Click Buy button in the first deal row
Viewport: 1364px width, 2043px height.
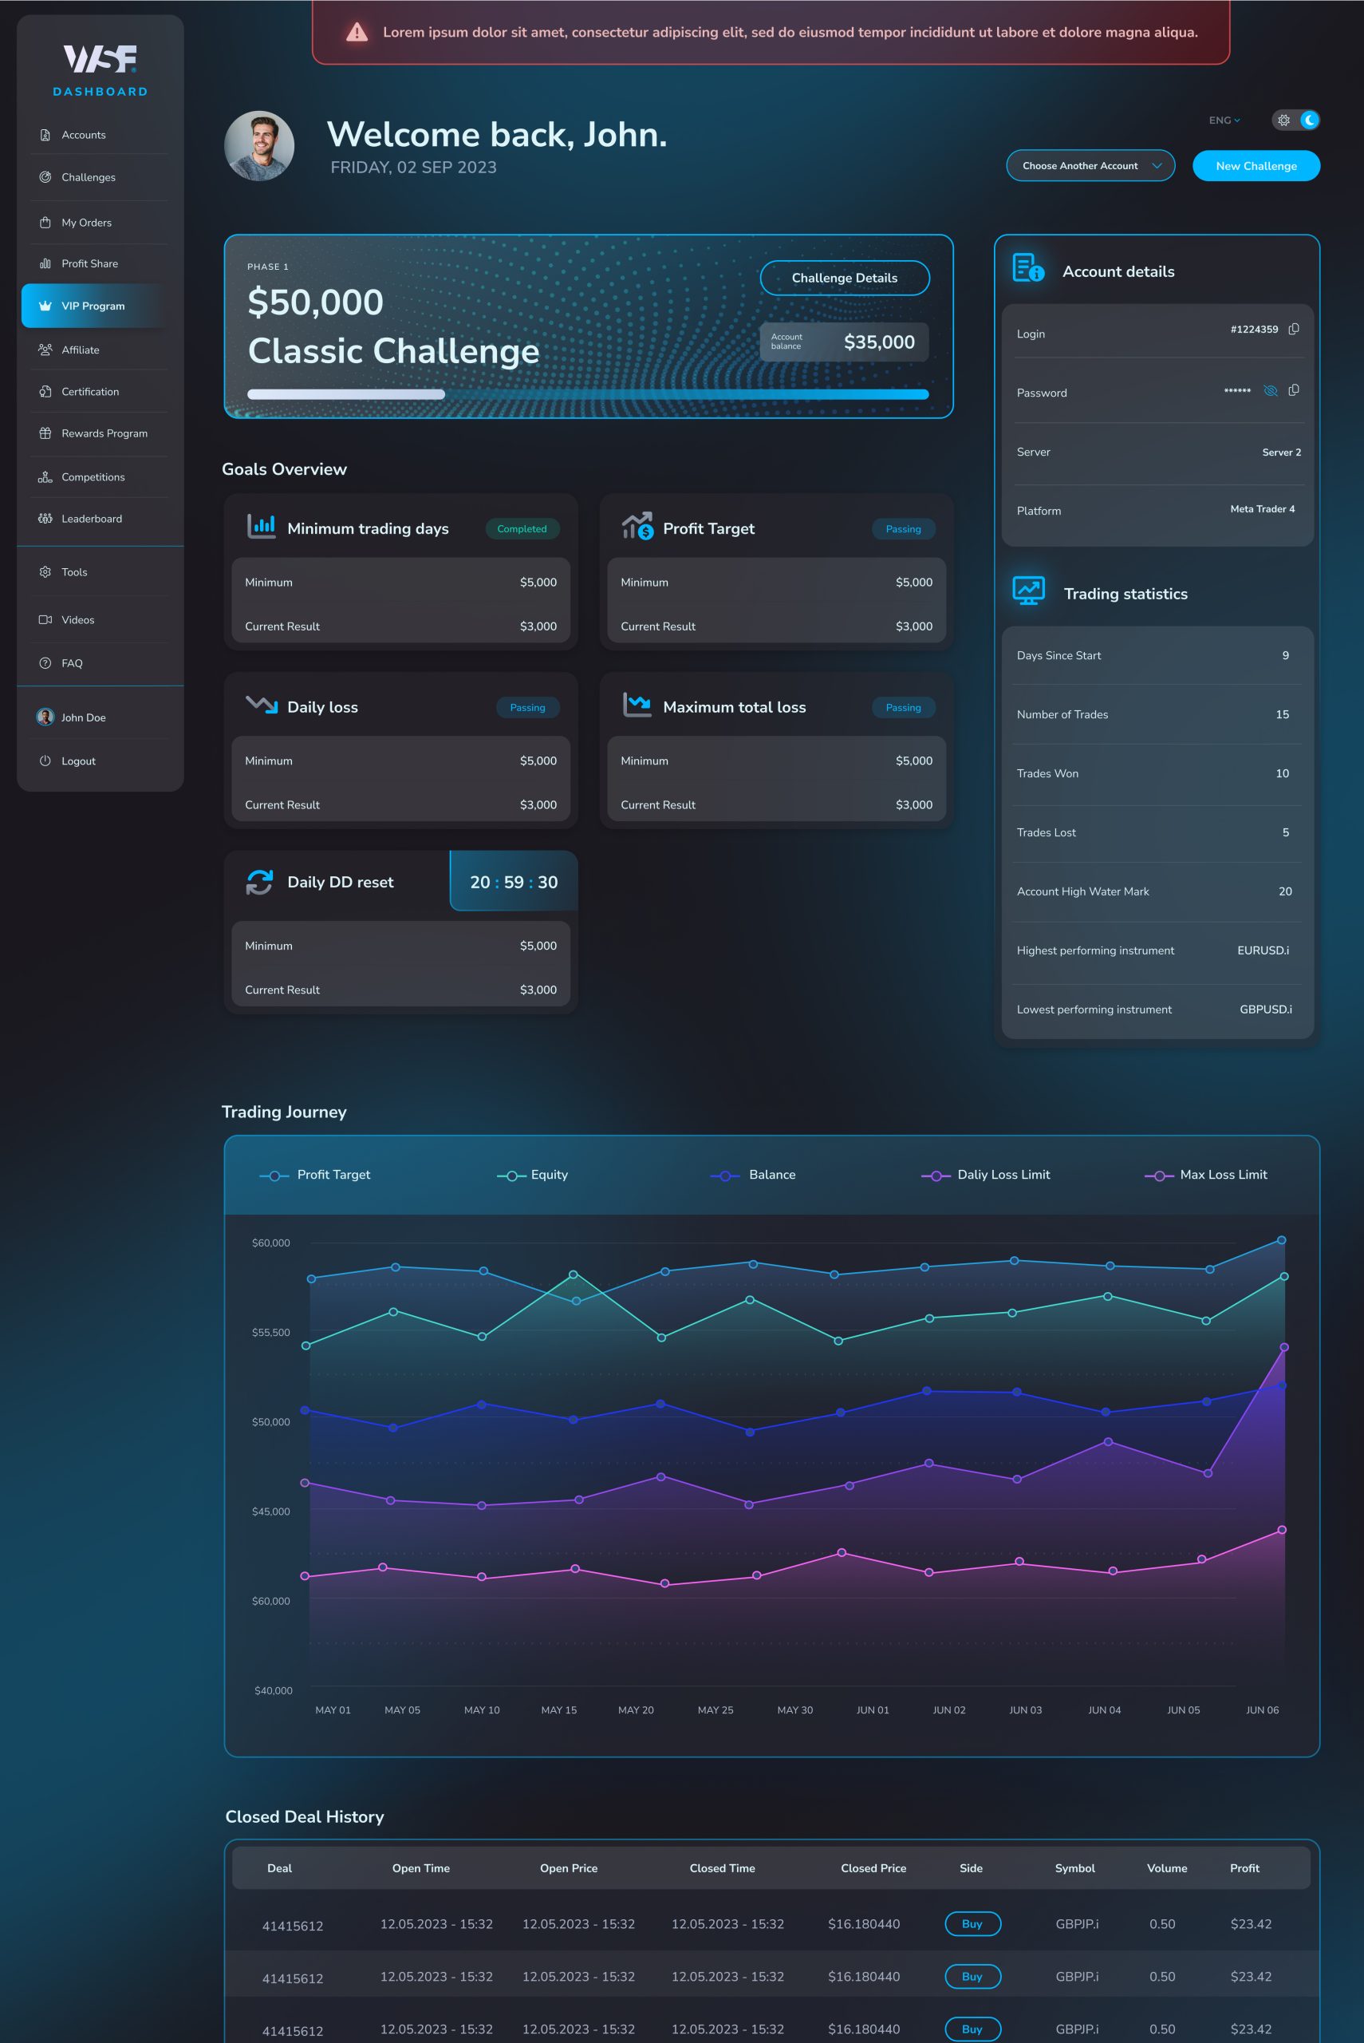point(972,1924)
